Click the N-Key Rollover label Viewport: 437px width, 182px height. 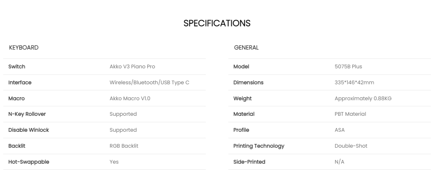coord(27,114)
